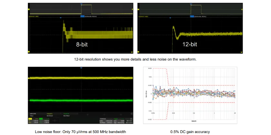271x135 pixels.
Task: Click the blue zoom label in the 12-bit screen
Action: [x=192, y=16]
